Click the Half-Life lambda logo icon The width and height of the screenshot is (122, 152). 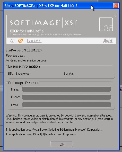21,41
